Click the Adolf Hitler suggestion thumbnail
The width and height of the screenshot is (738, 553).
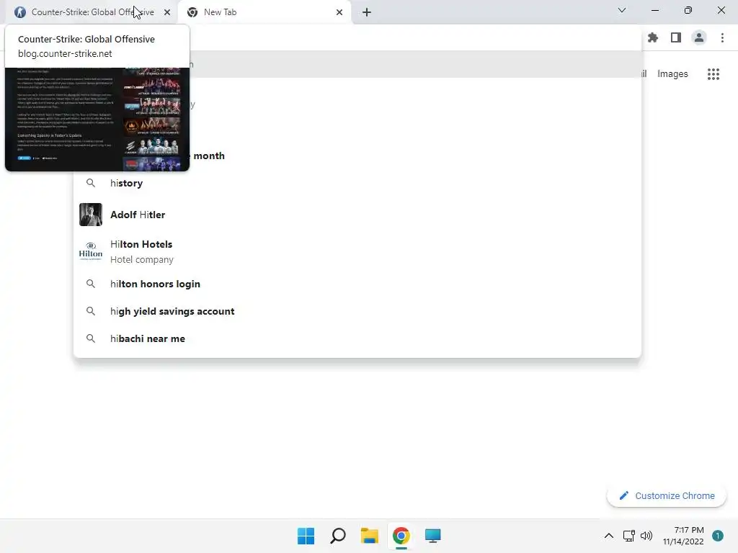click(90, 215)
